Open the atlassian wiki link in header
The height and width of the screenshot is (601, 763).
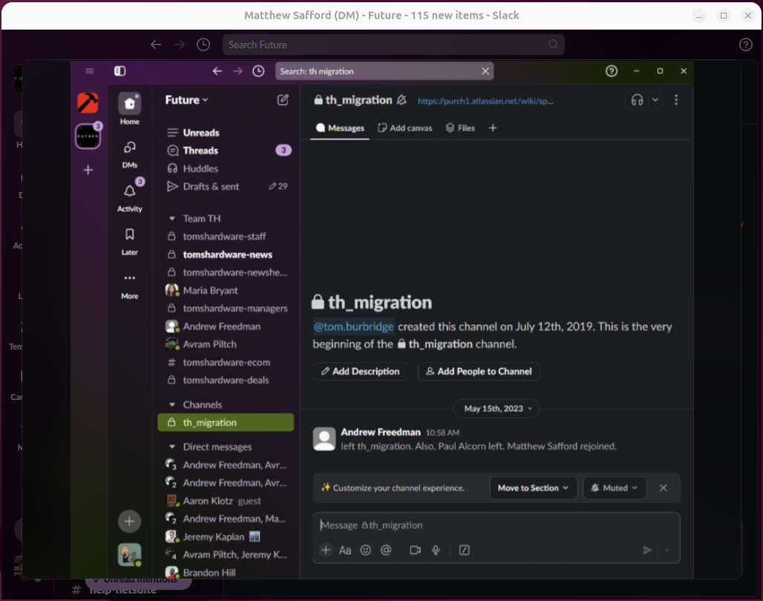tap(485, 101)
